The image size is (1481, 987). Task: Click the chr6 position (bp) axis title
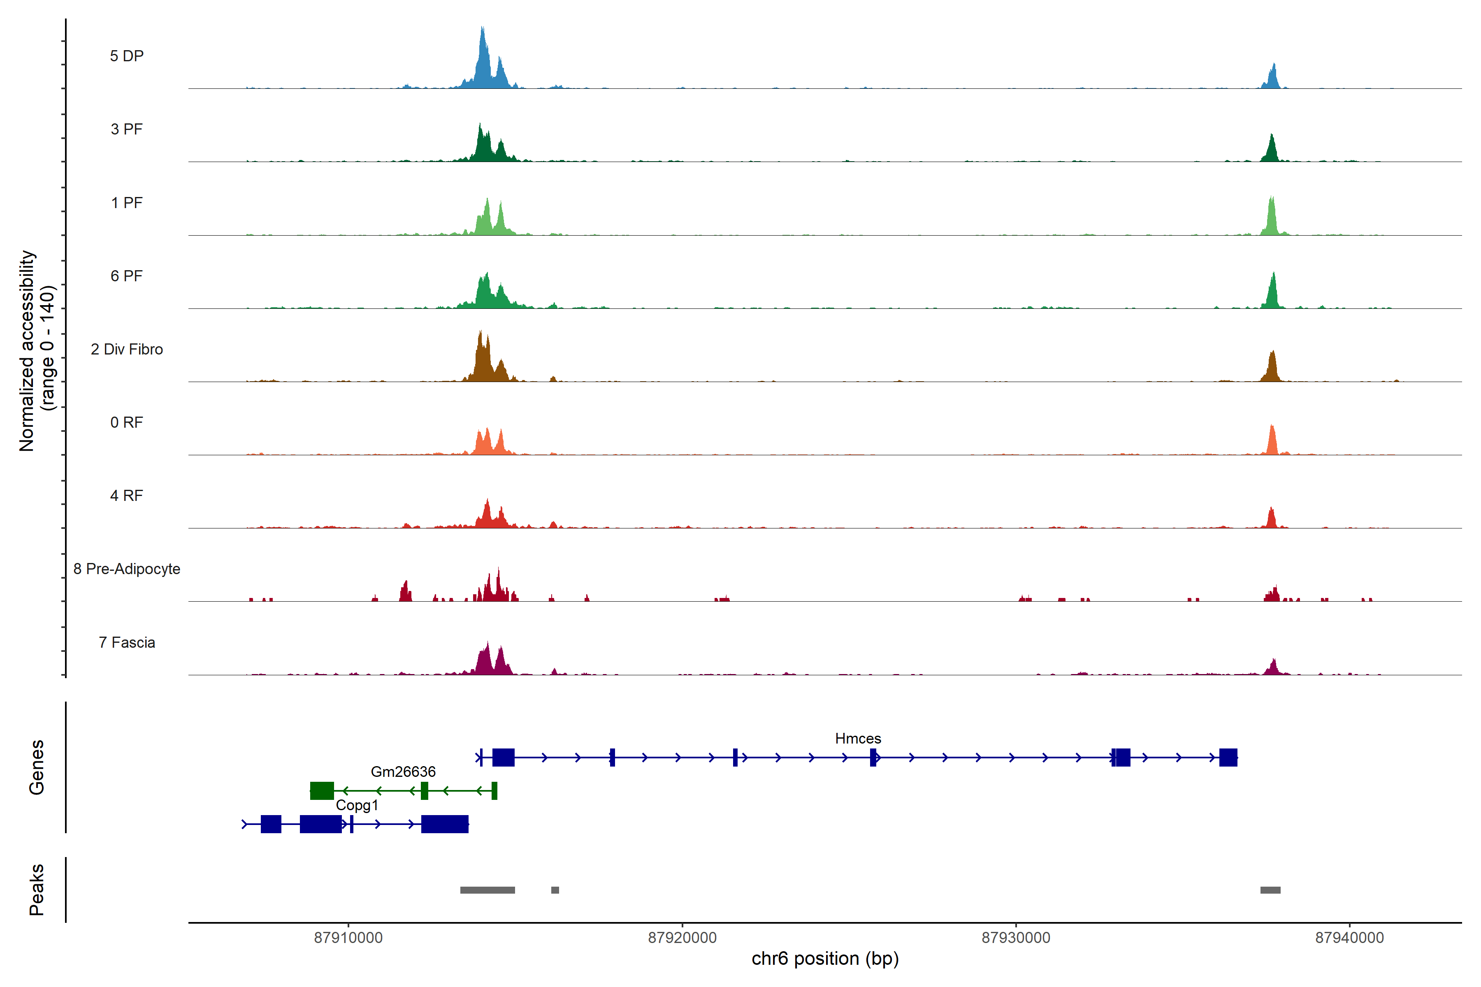[825, 959]
